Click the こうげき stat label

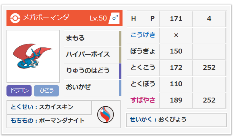[143, 35]
